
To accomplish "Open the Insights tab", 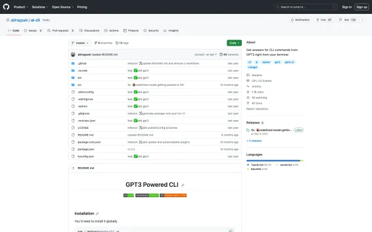I will click(x=171, y=30).
